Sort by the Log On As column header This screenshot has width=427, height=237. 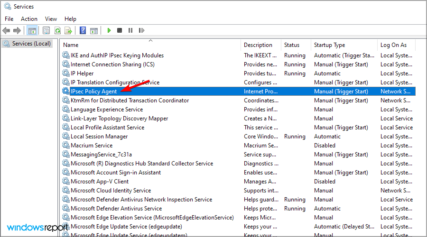coord(397,45)
